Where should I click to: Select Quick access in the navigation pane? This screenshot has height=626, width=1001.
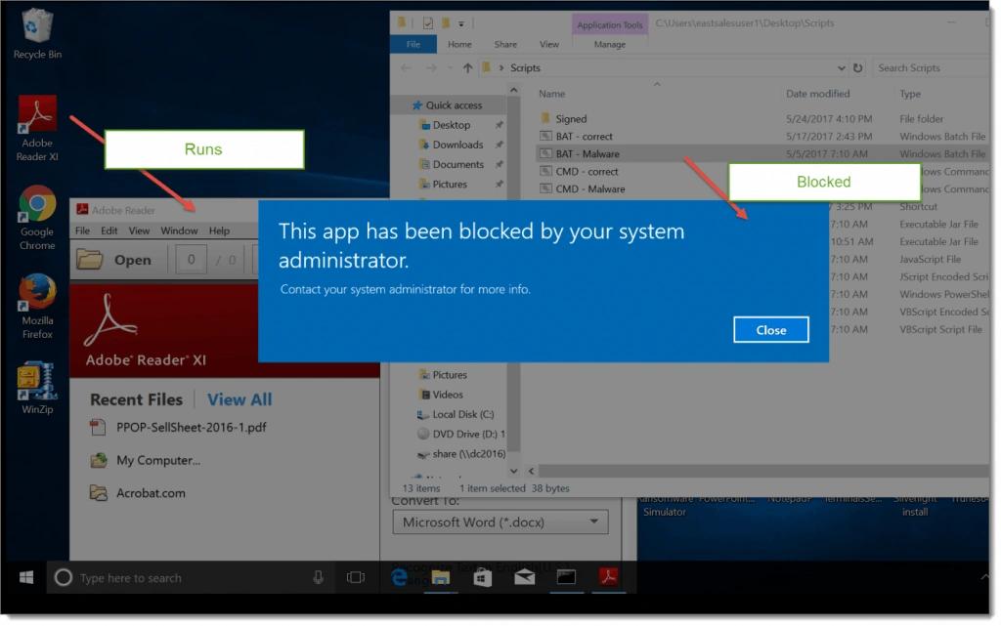point(454,105)
